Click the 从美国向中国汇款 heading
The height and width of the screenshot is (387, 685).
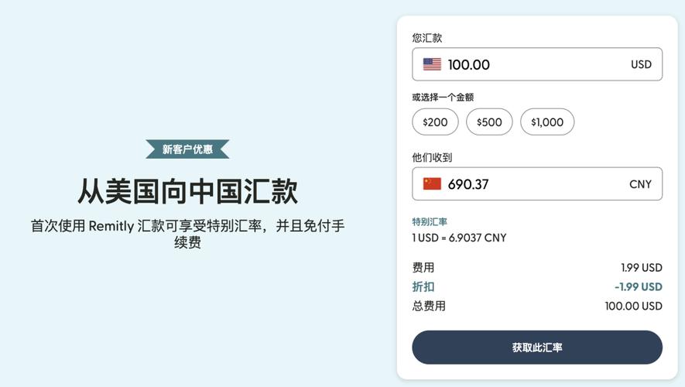coord(188,191)
